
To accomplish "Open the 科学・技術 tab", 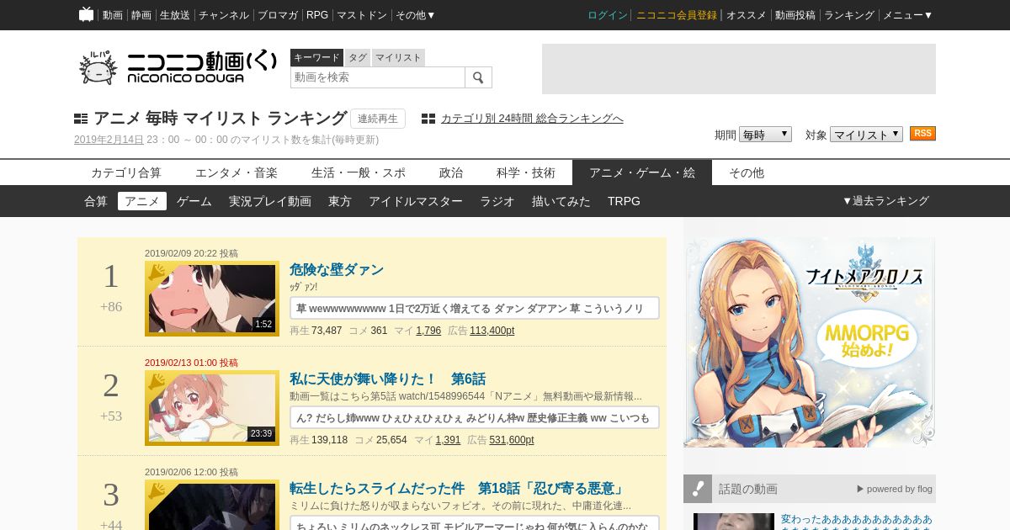I will (526, 172).
